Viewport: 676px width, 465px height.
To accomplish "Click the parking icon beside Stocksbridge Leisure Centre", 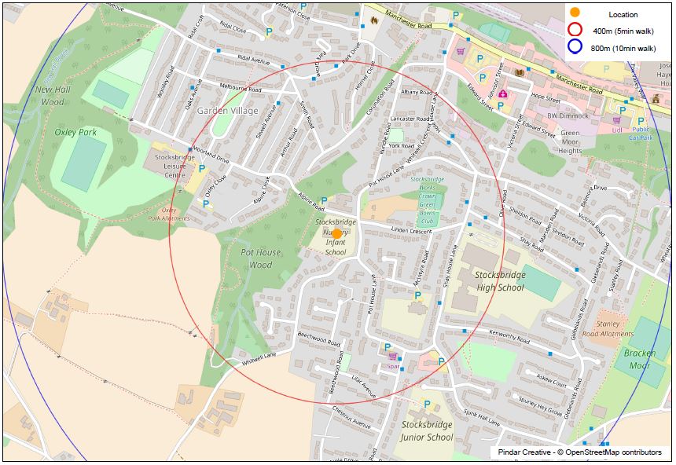I will point(201,168).
